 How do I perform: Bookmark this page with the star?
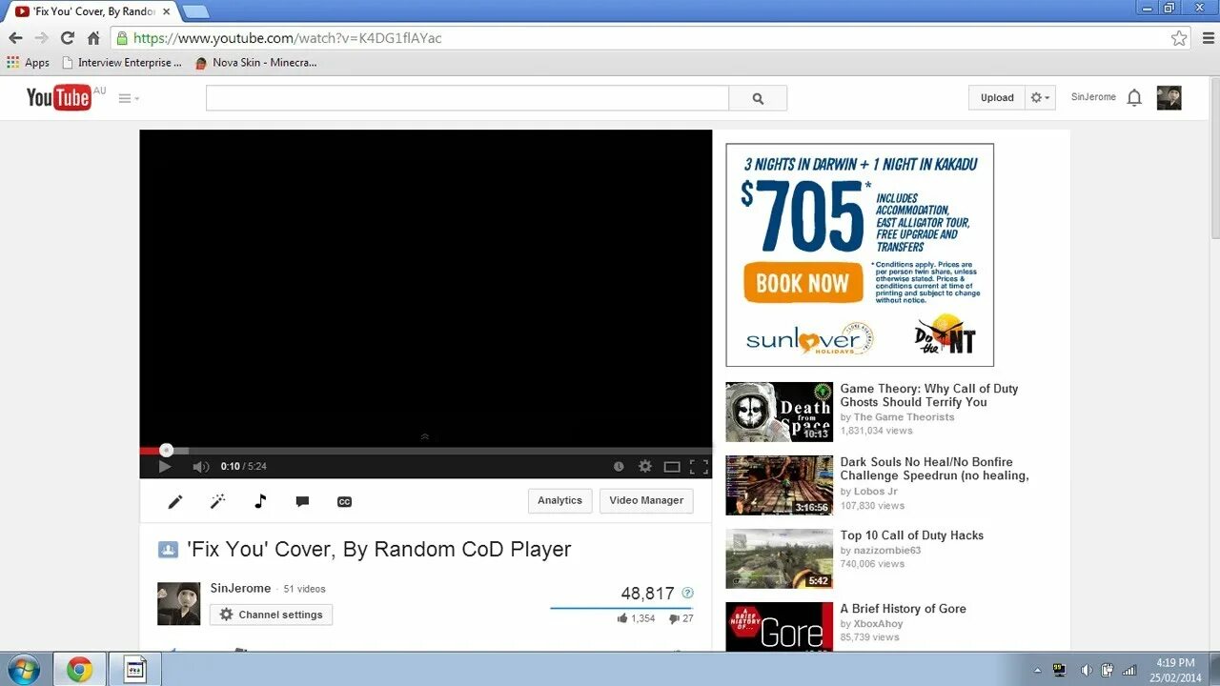point(1179,38)
